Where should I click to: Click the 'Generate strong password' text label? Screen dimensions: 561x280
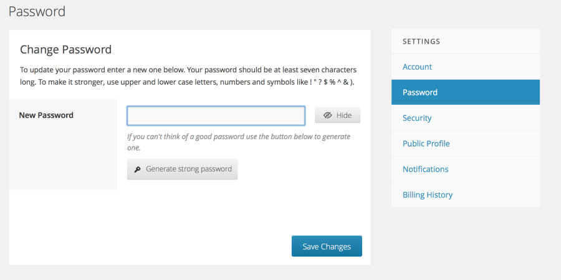click(x=188, y=169)
